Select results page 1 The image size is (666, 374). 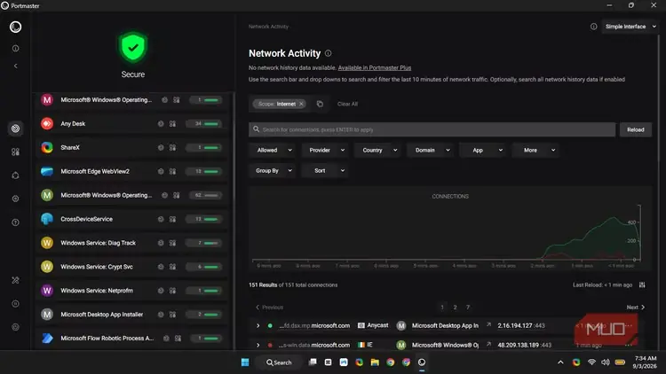point(442,307)
